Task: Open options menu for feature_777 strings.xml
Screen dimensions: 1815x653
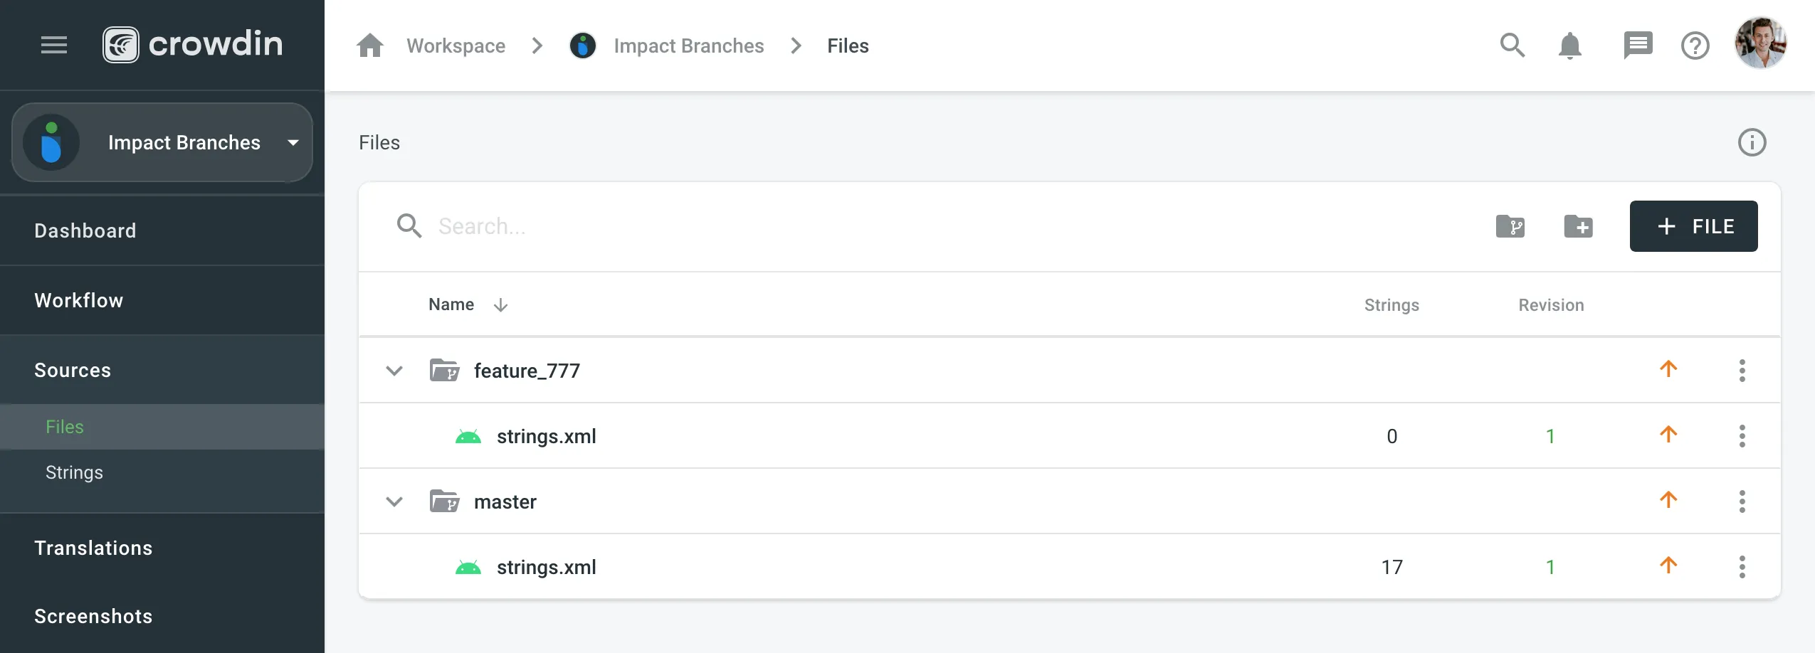Action: click(1743, 435)
